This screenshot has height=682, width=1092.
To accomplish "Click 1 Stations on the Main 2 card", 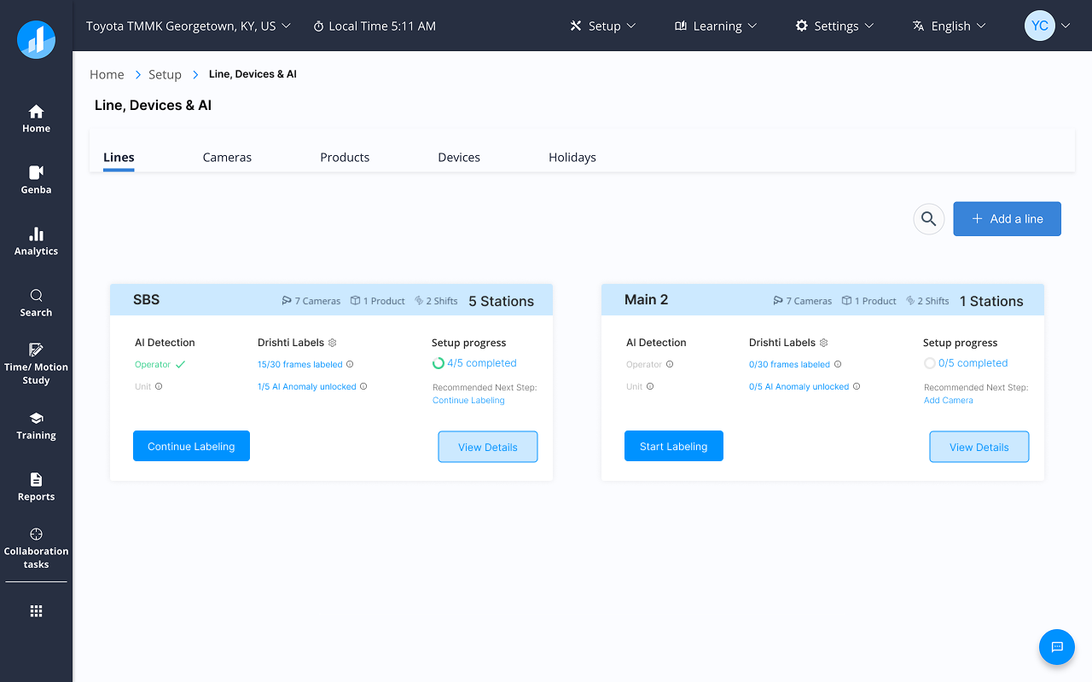I will click(x=991, y=301).
